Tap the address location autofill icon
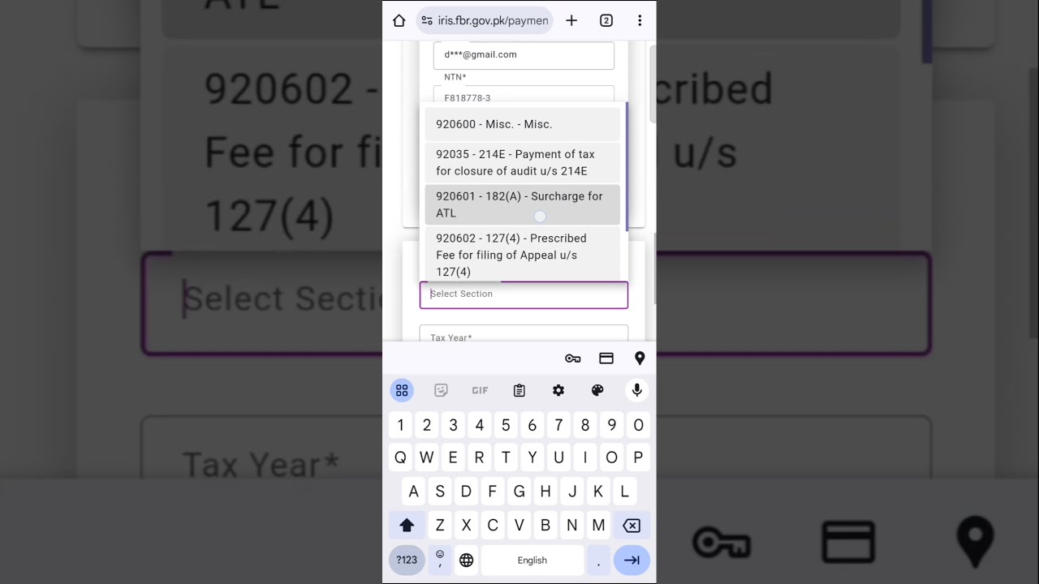This screenshot has width=1039, height=584. click(x=640, y=359)
